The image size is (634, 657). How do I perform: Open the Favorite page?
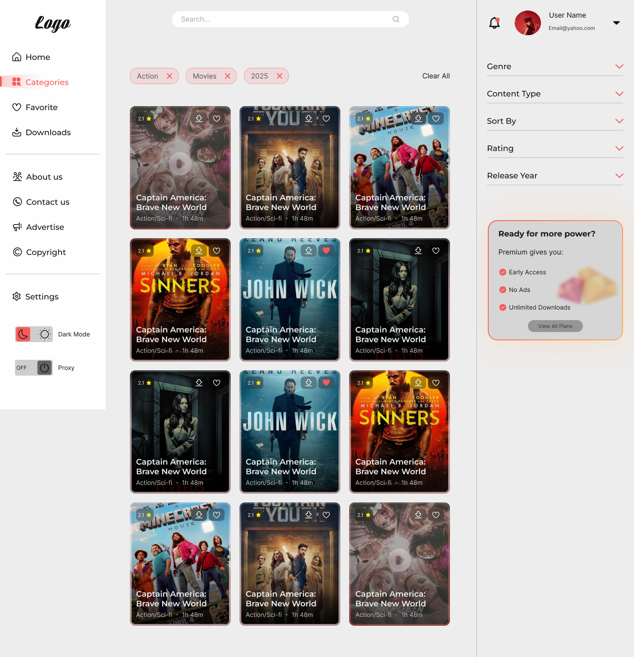point(35,107)
